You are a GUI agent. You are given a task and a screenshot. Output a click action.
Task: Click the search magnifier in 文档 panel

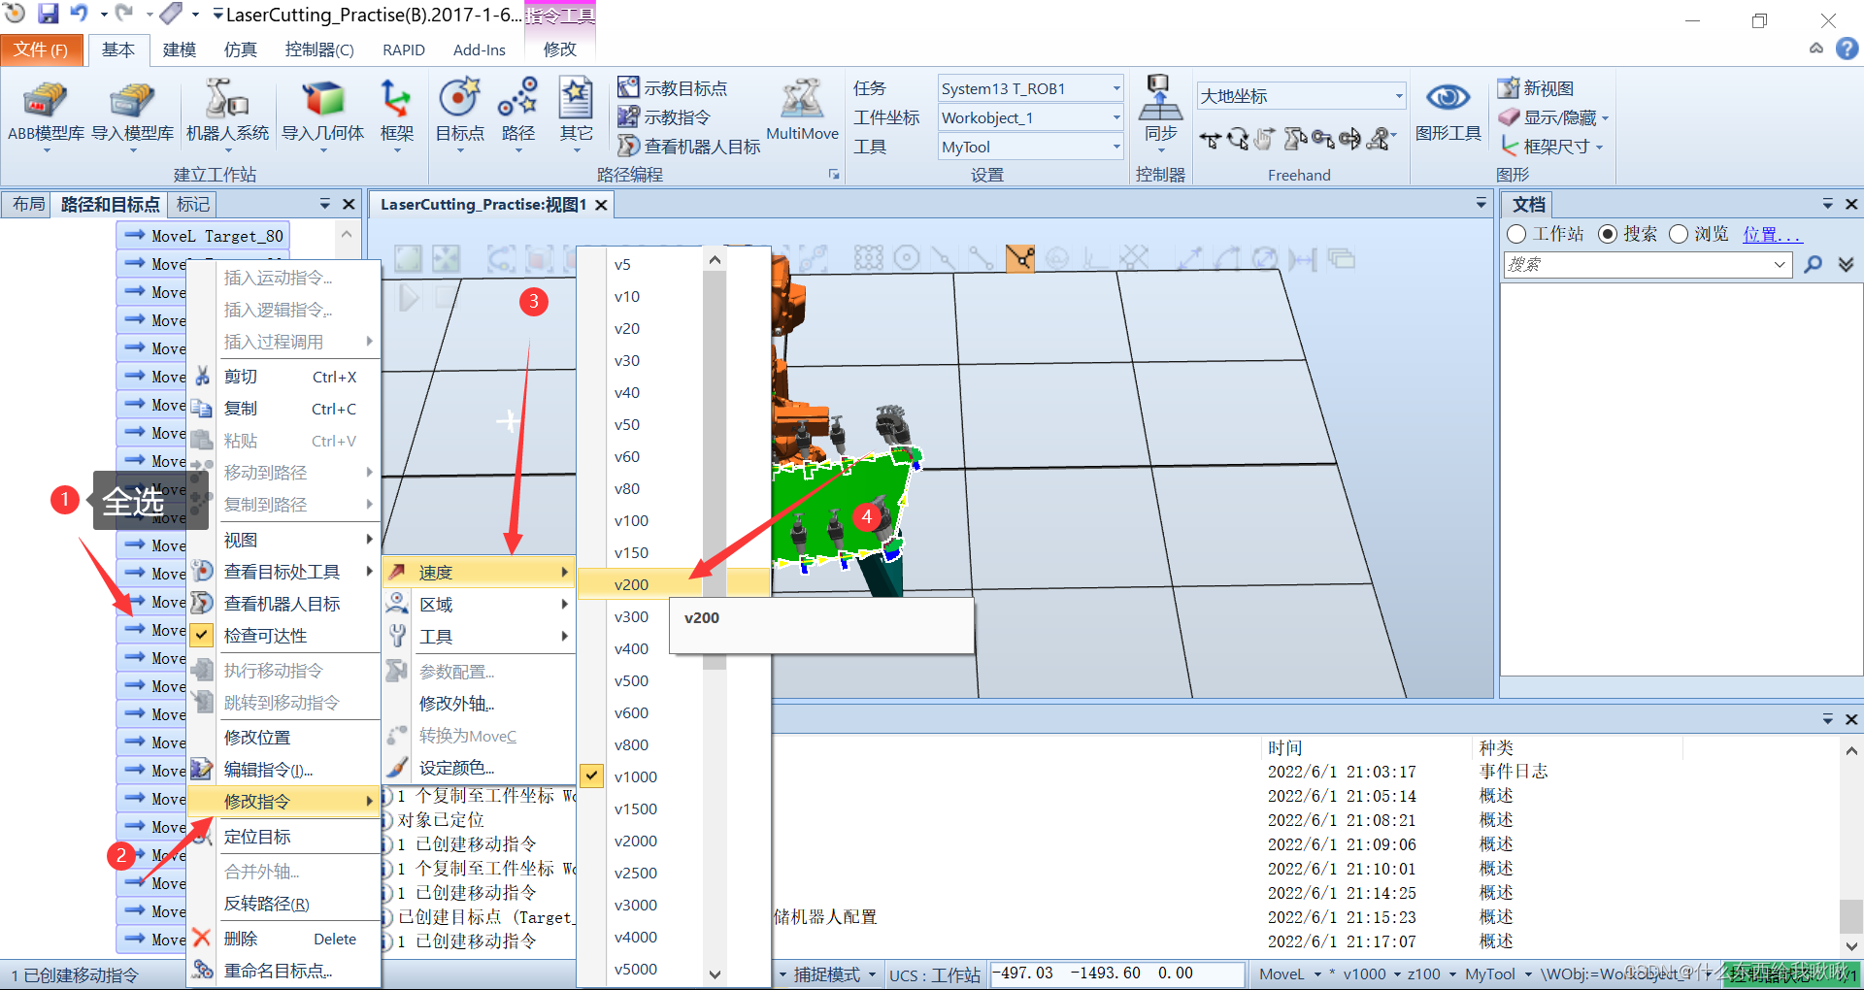1813,264
